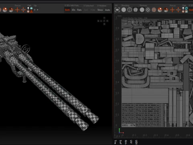Toggle the Auto button

107,10
